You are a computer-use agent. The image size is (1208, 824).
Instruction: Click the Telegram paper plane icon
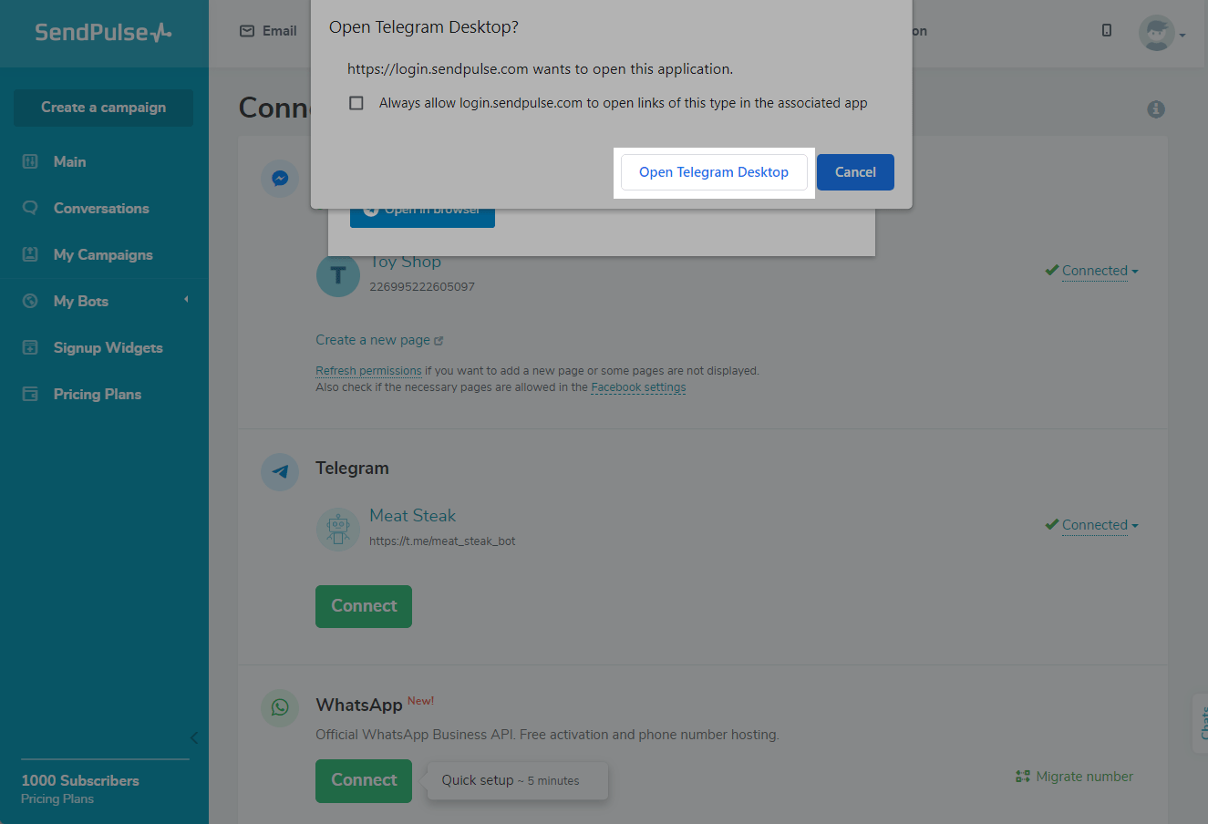pos(280,472)
